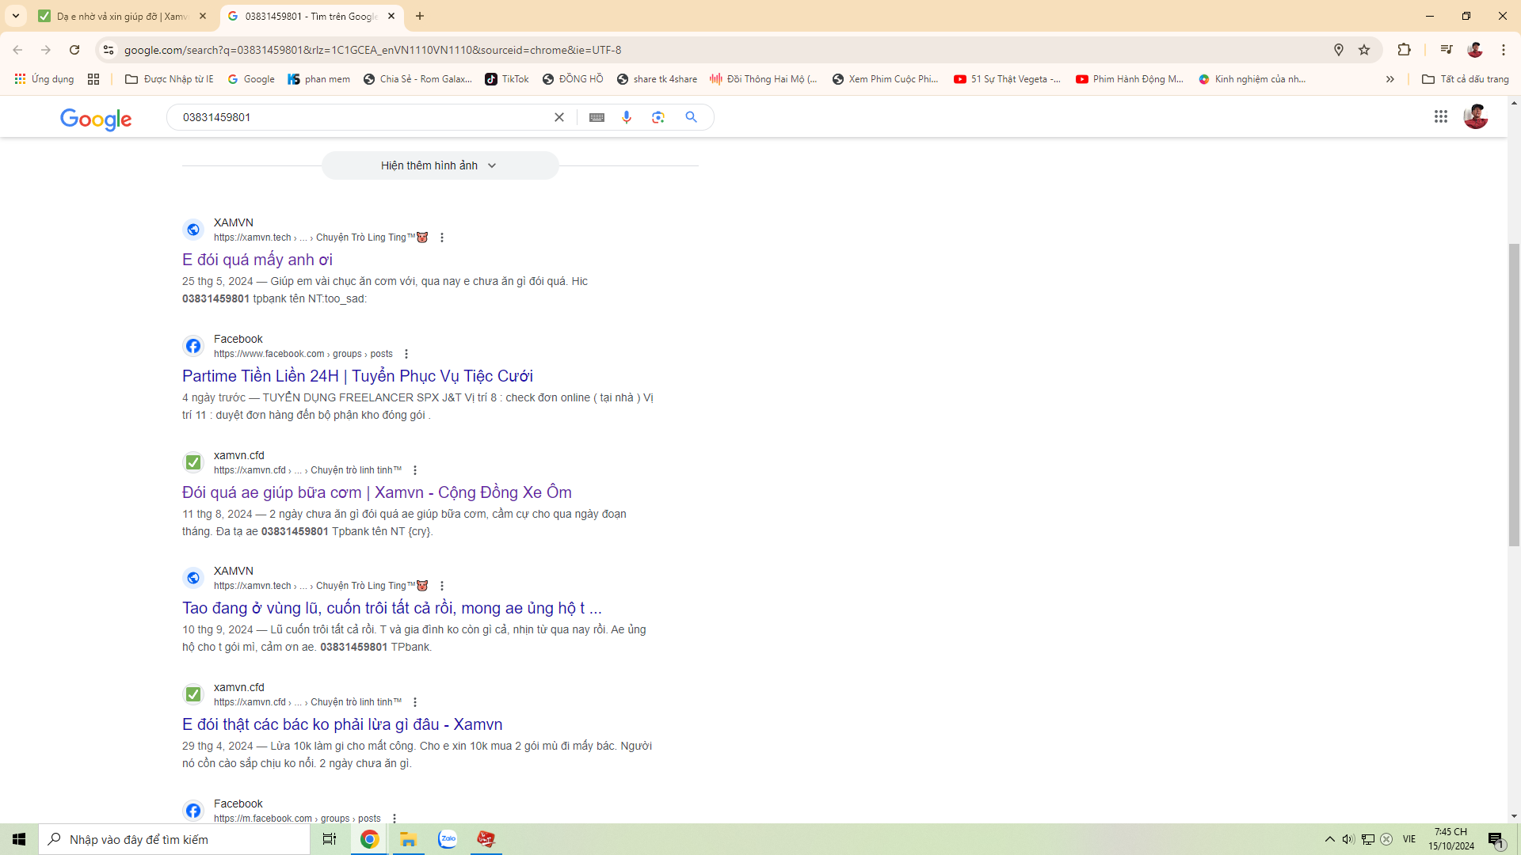Open the on-screen keyboard input tool

coord(597,117)
